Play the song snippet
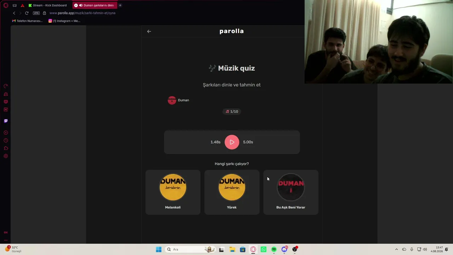The height and width of the screenshot is (255, 453). click(x=232, y=142)
